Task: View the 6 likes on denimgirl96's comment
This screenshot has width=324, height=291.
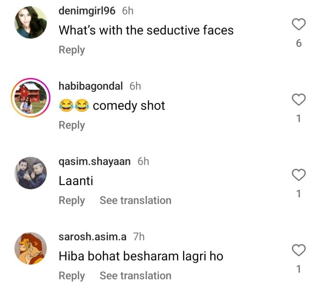Action: pyautogui.click(x=299, y=43)
